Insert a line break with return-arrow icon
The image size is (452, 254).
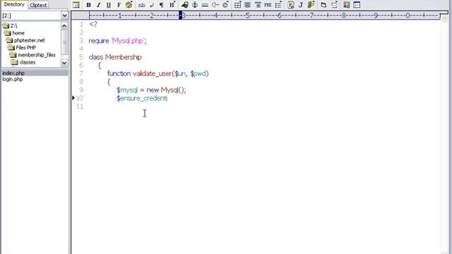(x=152, y=5)
